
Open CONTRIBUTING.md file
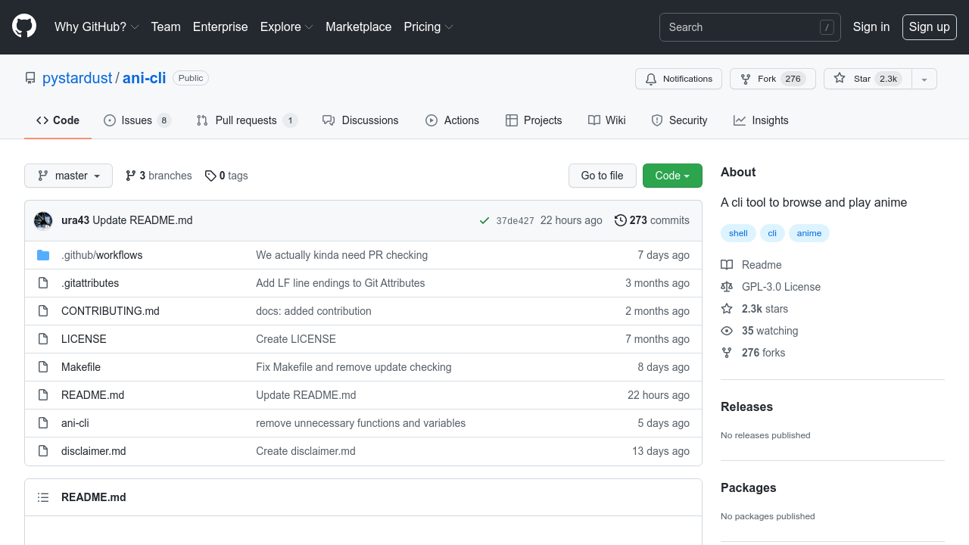(x=111, y=311)
